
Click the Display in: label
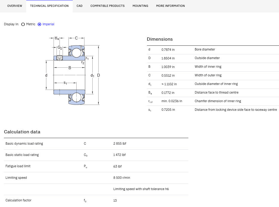pyautogui.click(x=11, y=24)
